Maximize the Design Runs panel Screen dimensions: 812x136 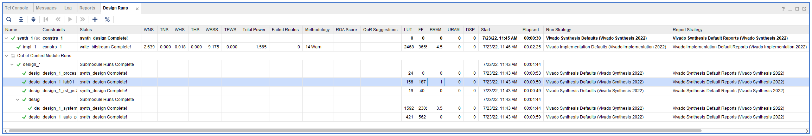(797, 9)
